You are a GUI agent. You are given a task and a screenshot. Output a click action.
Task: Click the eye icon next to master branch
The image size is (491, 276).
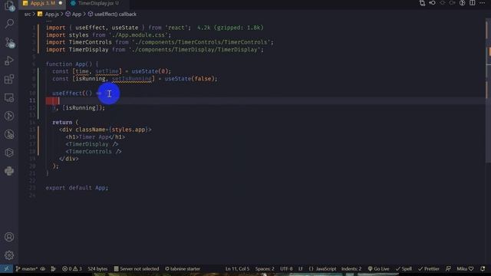43,269
